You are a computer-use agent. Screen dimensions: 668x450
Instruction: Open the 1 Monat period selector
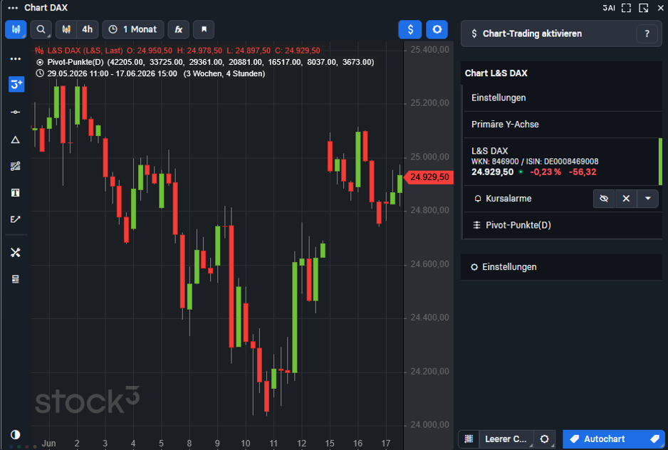click(x=133, y=29)
